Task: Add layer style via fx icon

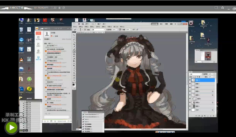Action: 199,116
